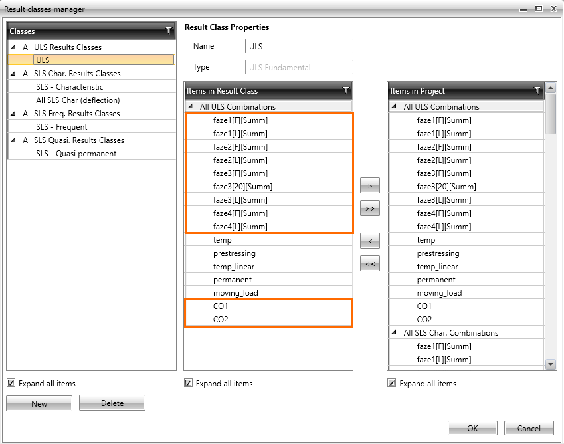The height and width of the screenshot is (444, 564).
Task: Click filter icon in Items in Result Class header
Action: 345,90
